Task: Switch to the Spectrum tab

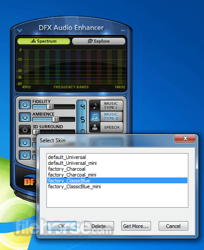Action: (x=44, y=41)
